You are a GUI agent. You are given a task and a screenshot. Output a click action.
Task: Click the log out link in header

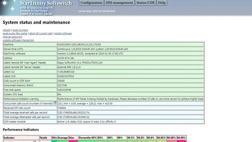48,14
